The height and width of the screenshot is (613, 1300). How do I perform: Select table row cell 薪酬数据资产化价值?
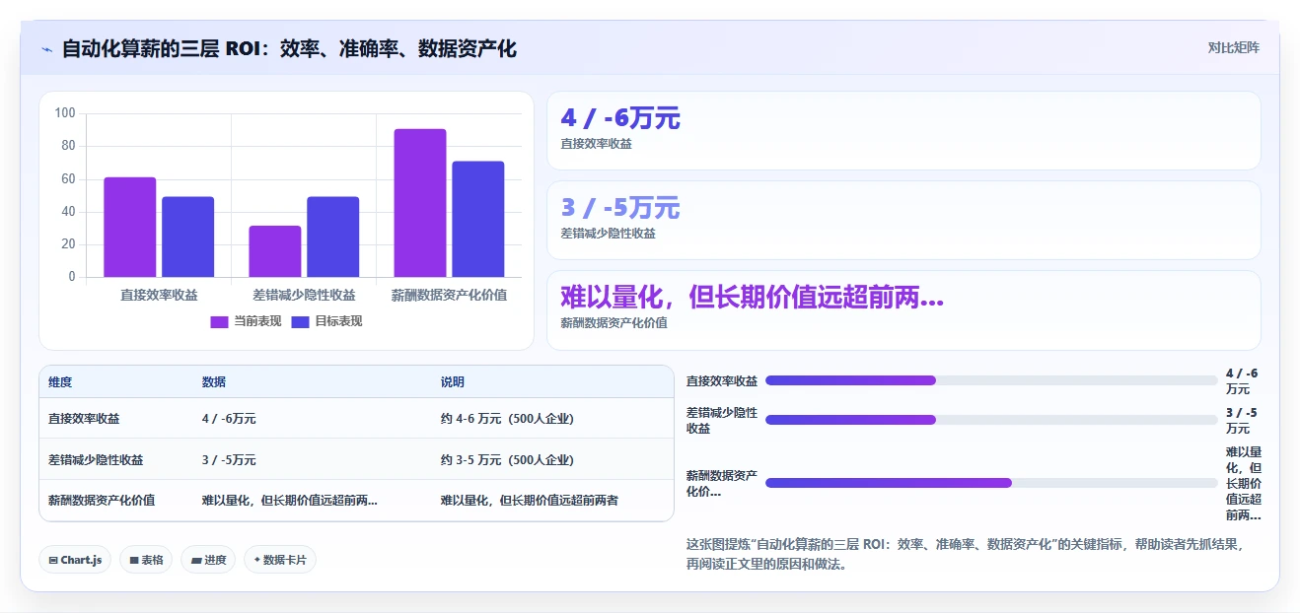[102, 501]
